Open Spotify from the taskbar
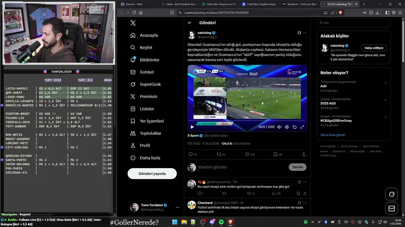This screenshot has height=227, width=405. (x=221, y=222)
